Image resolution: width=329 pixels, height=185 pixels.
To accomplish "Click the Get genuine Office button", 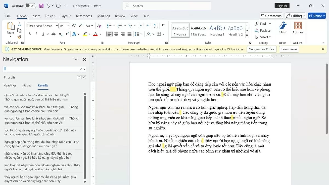I will click(261, 49).
